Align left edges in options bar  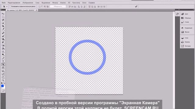79,6
